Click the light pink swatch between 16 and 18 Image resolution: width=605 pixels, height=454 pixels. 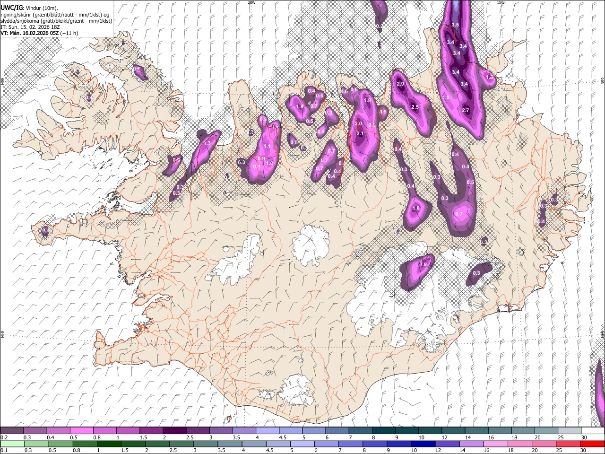pos(495,444)
